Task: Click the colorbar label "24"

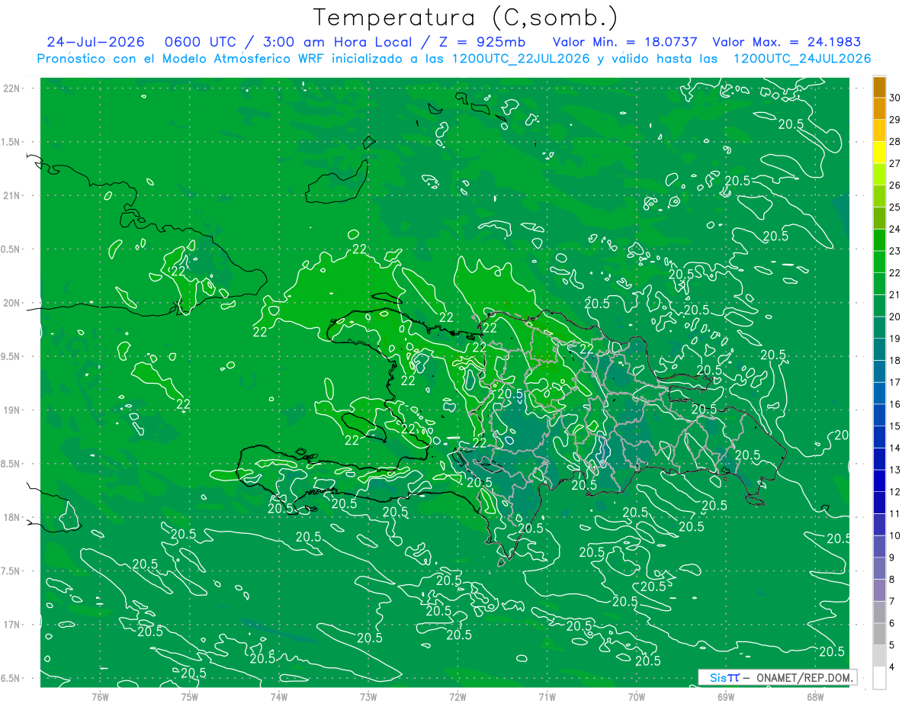Action: tap(895, 230)
